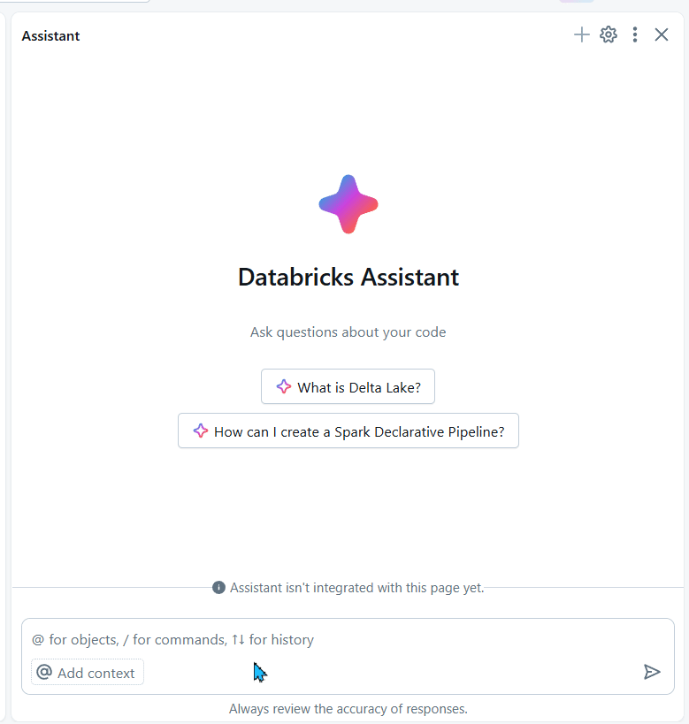Click "Assistant isn't integrated with this page" notice
Viewport: 689px width, 724px height.
click(x=357, y=588)
